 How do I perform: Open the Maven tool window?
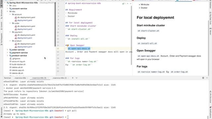pos(210,31)
